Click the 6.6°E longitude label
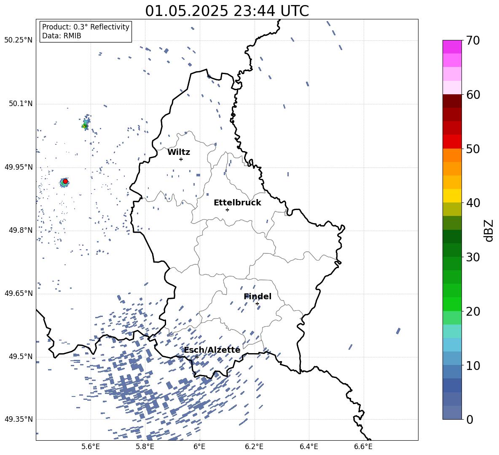The image size is (499, 455). [363, 447]
